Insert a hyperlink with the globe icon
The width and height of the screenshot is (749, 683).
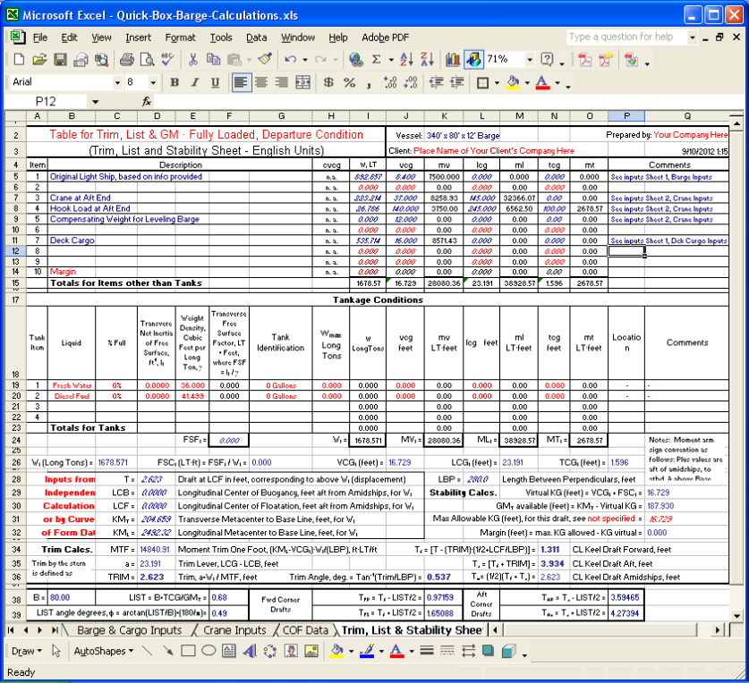(355, 60)
